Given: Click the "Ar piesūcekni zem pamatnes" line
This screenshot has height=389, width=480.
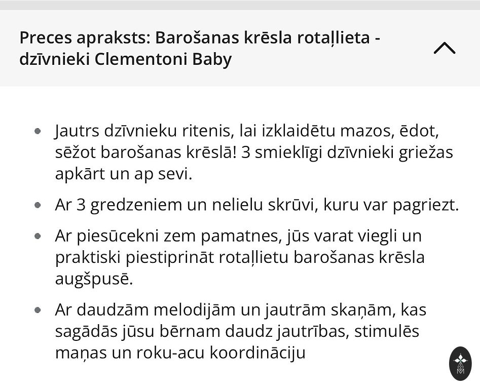Looking at the screenshot, I should 238,236.
